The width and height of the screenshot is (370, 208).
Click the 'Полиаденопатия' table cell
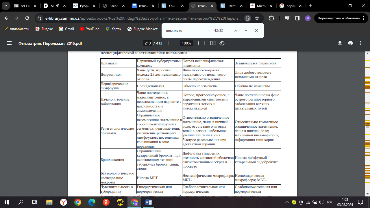(159, 86)
